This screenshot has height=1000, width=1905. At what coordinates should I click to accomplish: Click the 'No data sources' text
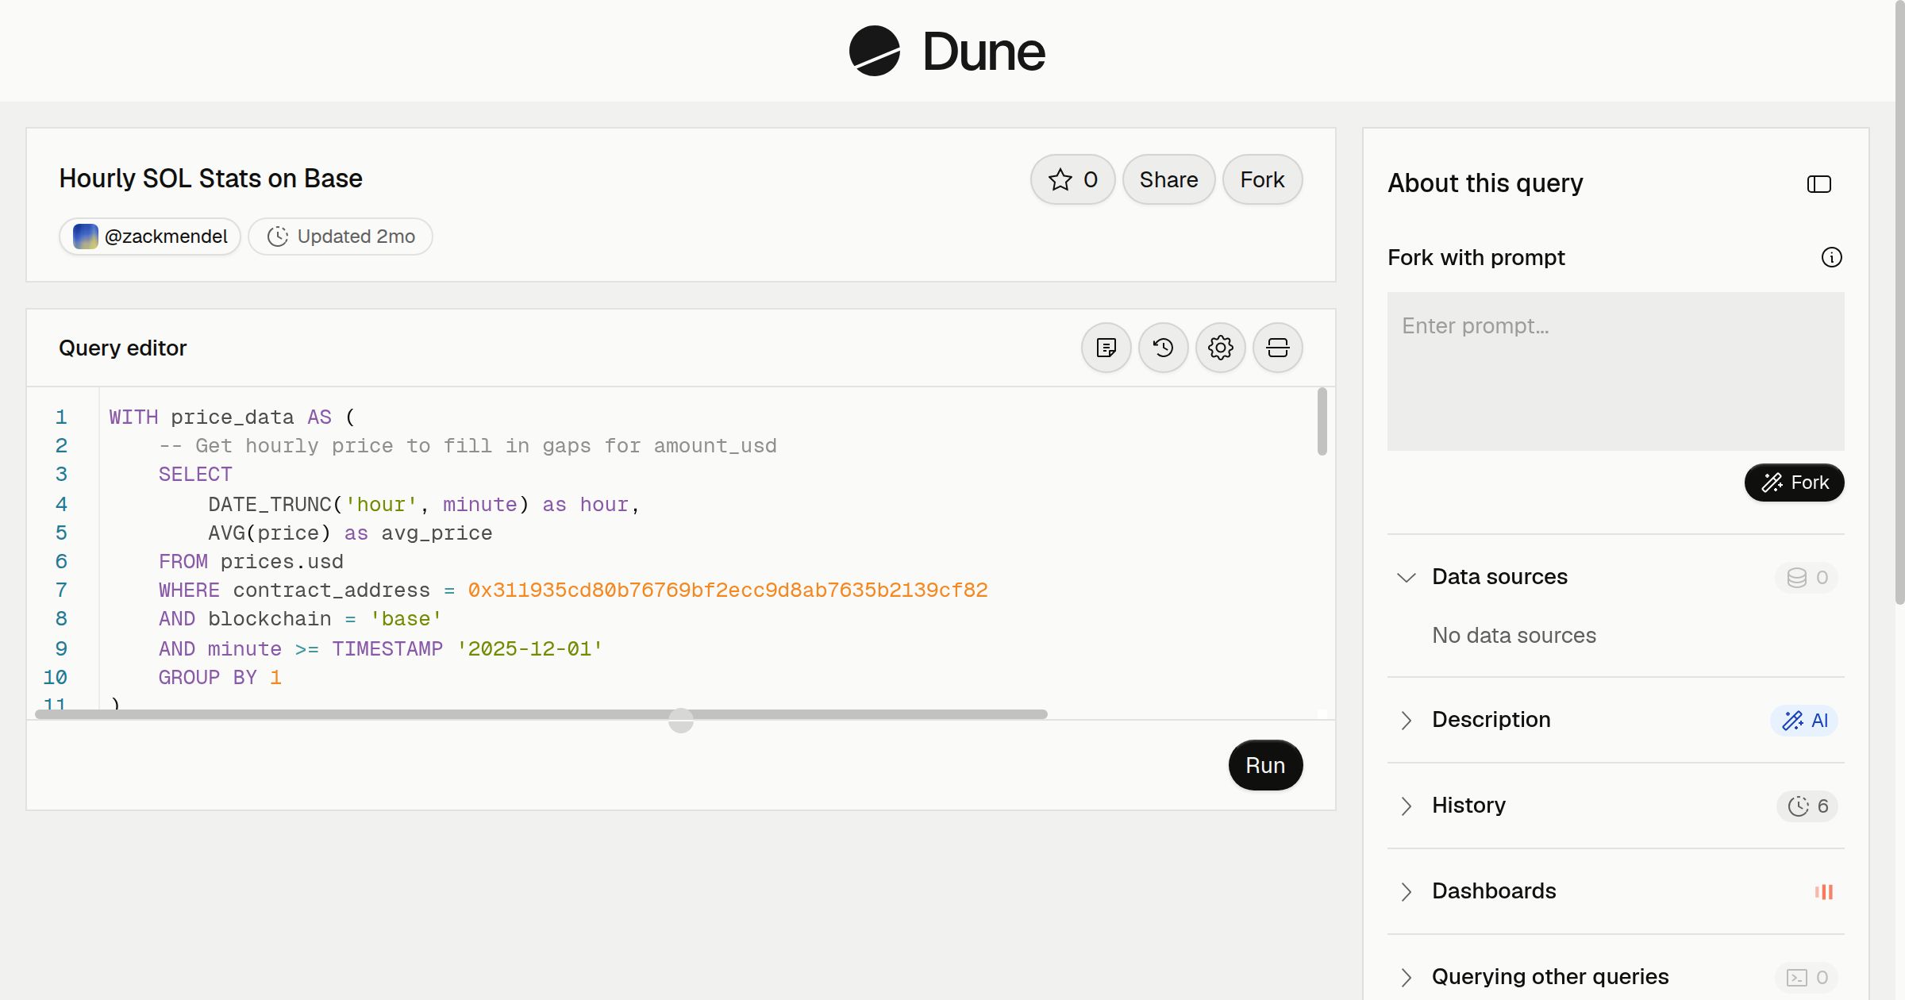pyautogui.click(x=1514, y=636)
